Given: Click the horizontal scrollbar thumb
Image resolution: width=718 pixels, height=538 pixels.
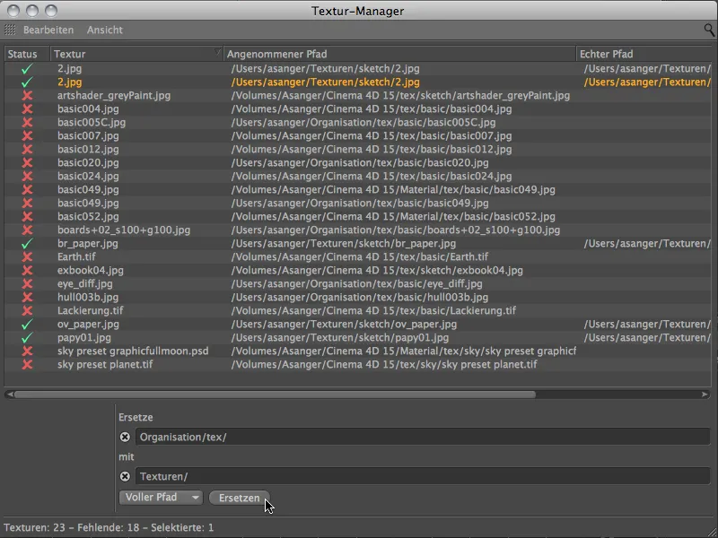Looking at the screenshot, I should [275, 395].
